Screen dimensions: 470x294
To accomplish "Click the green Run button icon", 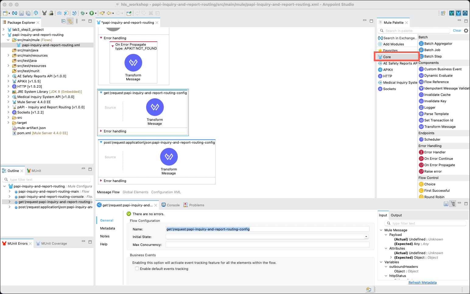I will 91,13.
